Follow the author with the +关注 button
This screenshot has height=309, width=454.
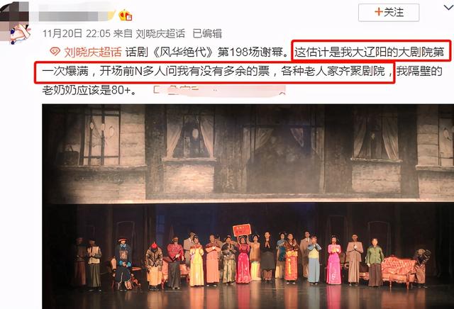pos(389,13)
